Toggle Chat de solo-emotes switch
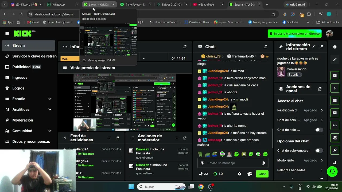342x192 pixels. (319, 151)
